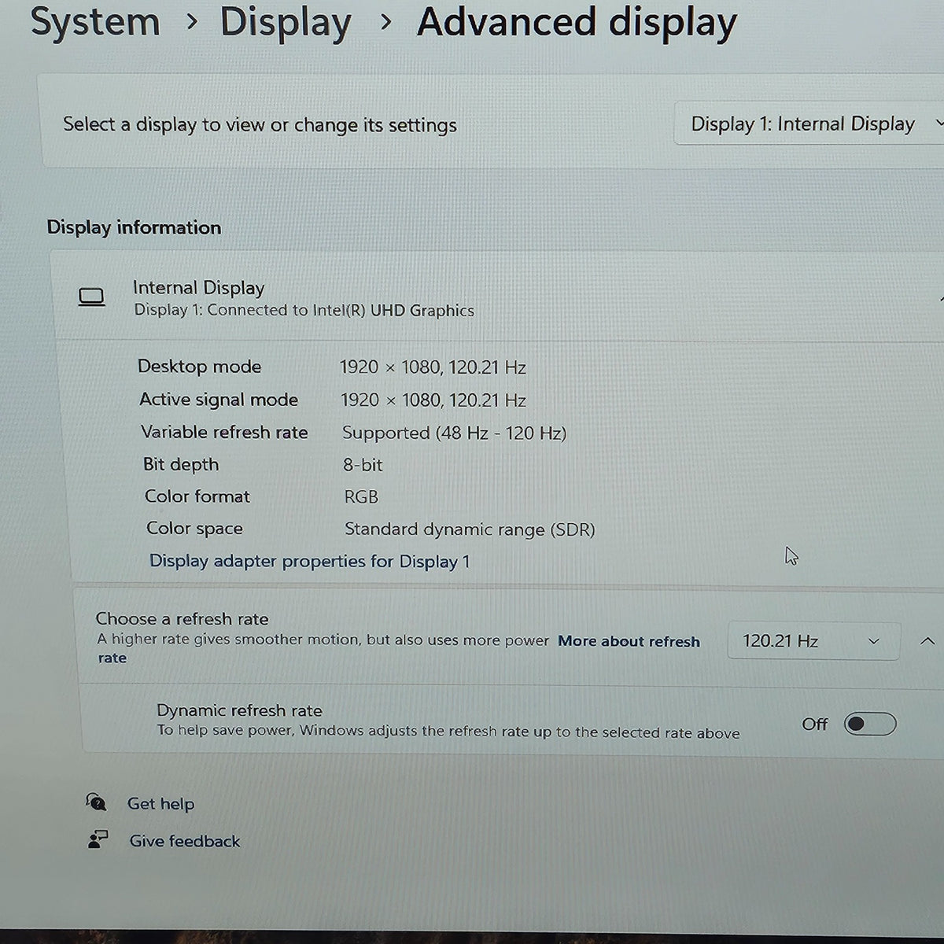Click the Advanced display breadcrumb title

[x=577, y=23]
